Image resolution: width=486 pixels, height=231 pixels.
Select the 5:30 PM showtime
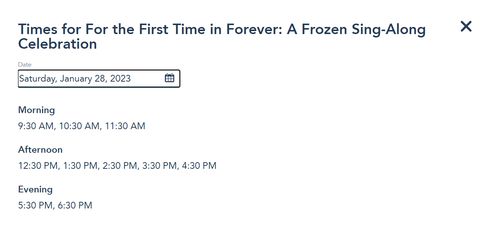coord(36,205)
